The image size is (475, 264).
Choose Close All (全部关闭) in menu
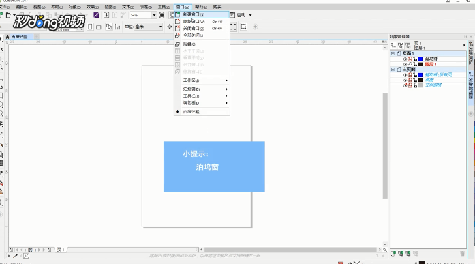click(x=202, y=35)
